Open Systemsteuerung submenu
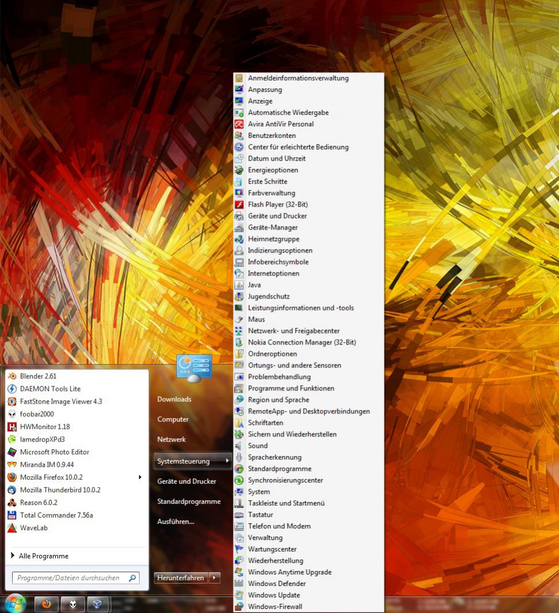Viewport: 559px width, 613px height. [193, 461]
